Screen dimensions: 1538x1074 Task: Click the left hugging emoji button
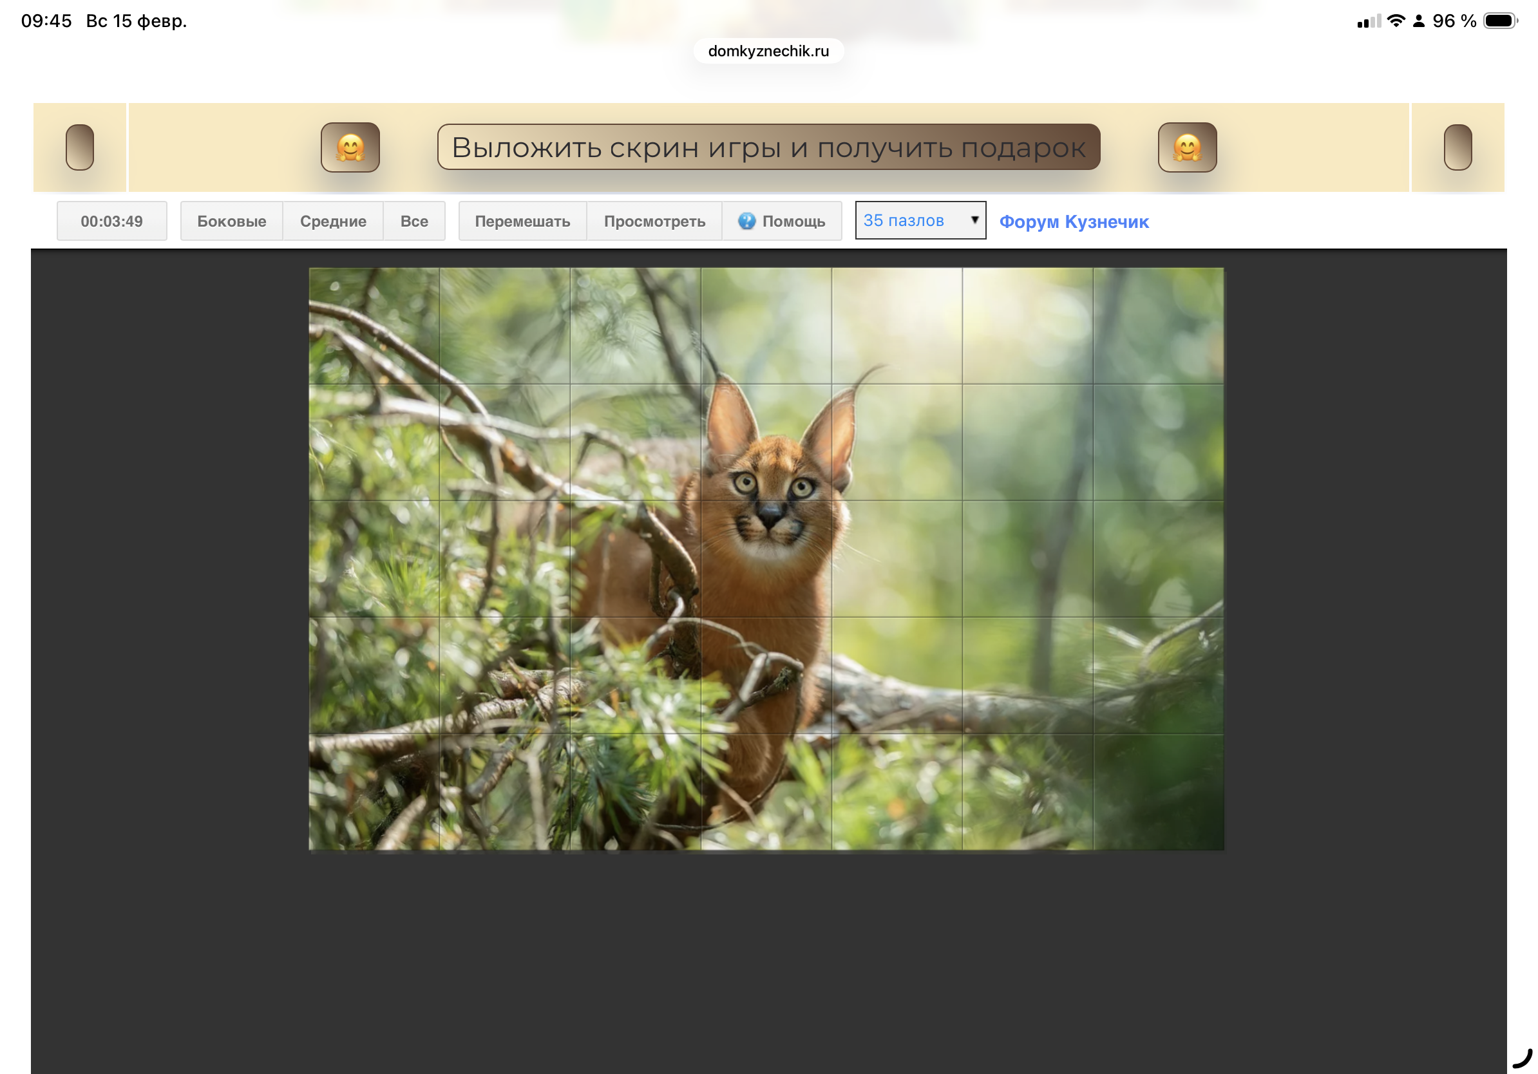(350, 147)
